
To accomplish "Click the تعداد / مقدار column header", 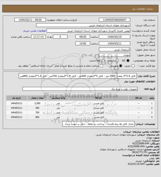I will pyautogui.click(x=37, y=98).
